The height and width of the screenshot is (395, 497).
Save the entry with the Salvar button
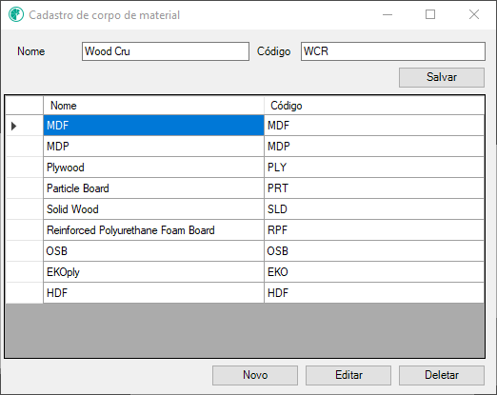point(442,77)
